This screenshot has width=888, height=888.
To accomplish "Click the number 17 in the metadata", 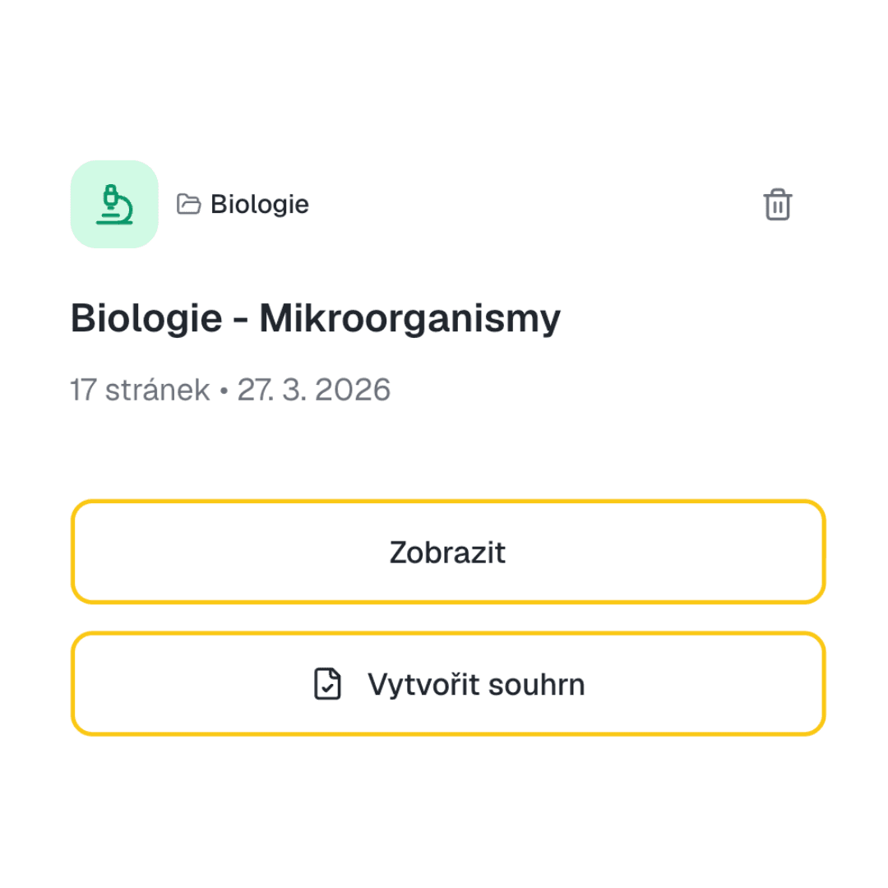I will tap(83, 390).
